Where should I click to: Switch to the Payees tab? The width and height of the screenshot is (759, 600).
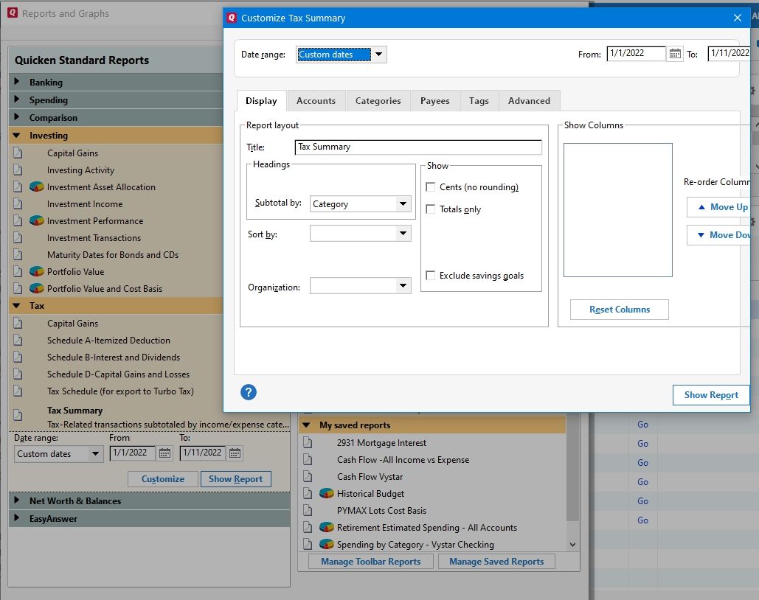434,101
